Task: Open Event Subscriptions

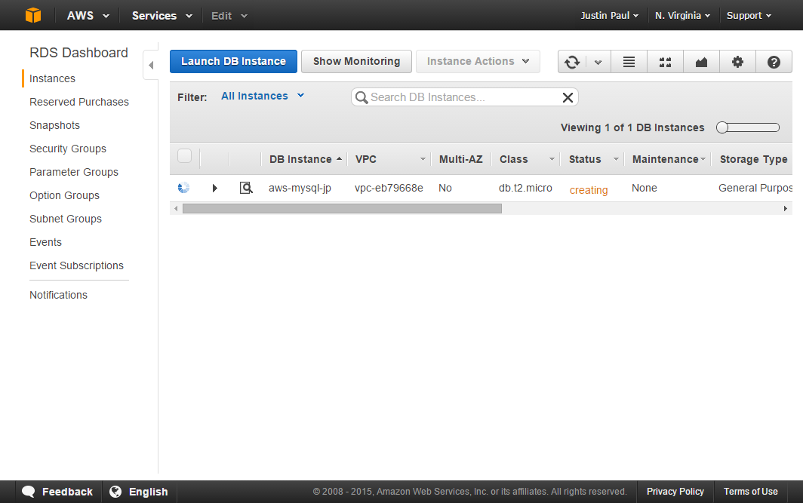Action: 76,265
